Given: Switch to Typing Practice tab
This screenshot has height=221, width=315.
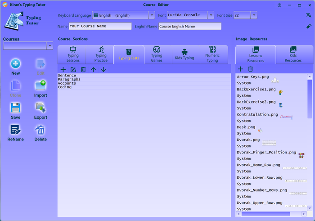Looking at the screenshot, I should click(101, 54).
